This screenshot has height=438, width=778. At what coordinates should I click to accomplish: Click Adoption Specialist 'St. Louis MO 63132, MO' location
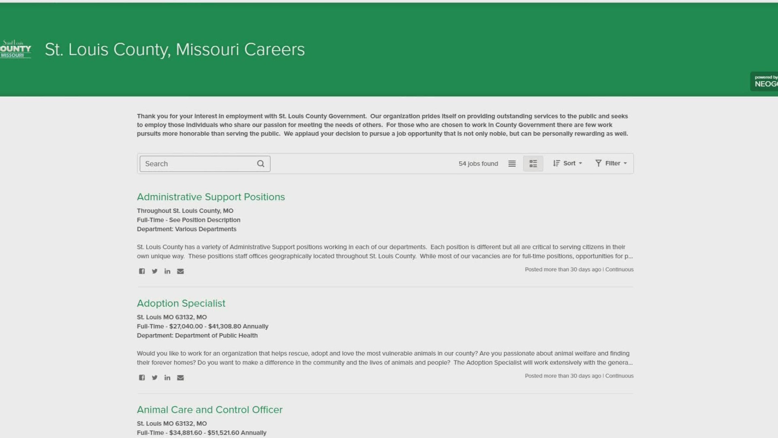pos(172,317)
